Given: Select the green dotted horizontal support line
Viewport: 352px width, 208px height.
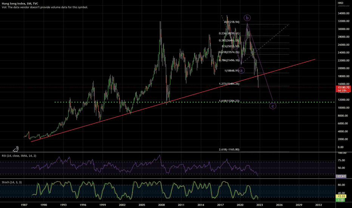Looking at the screenshot, I should 195,102.
